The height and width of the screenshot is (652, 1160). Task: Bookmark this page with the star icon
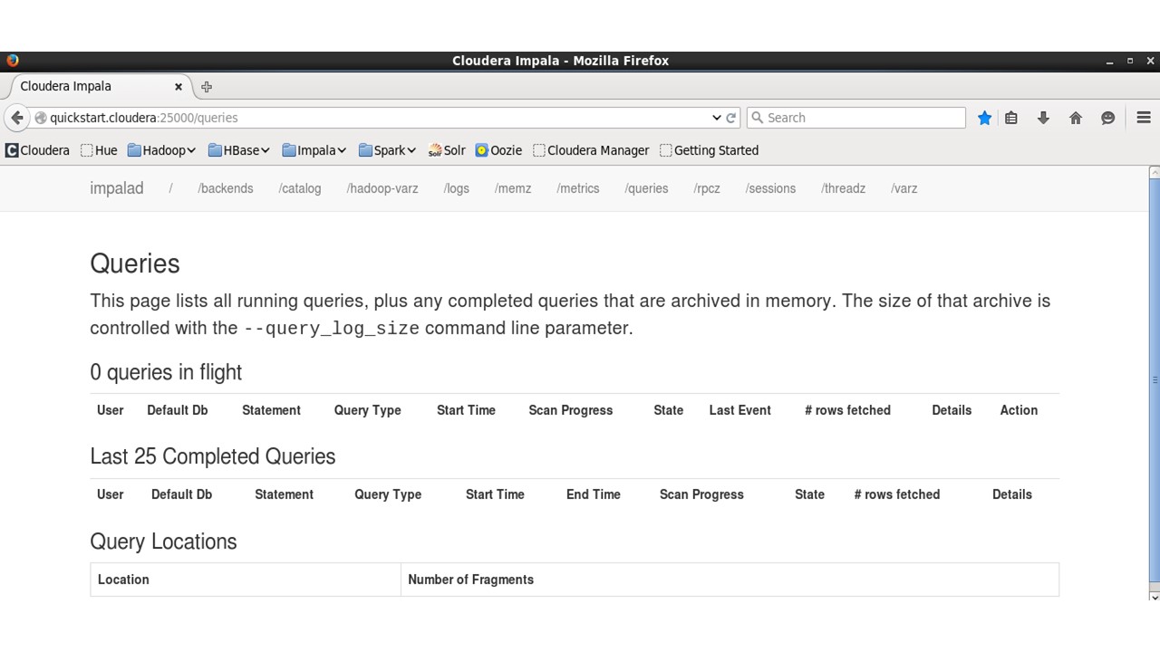pyautogui.click(x=984, y=118)
